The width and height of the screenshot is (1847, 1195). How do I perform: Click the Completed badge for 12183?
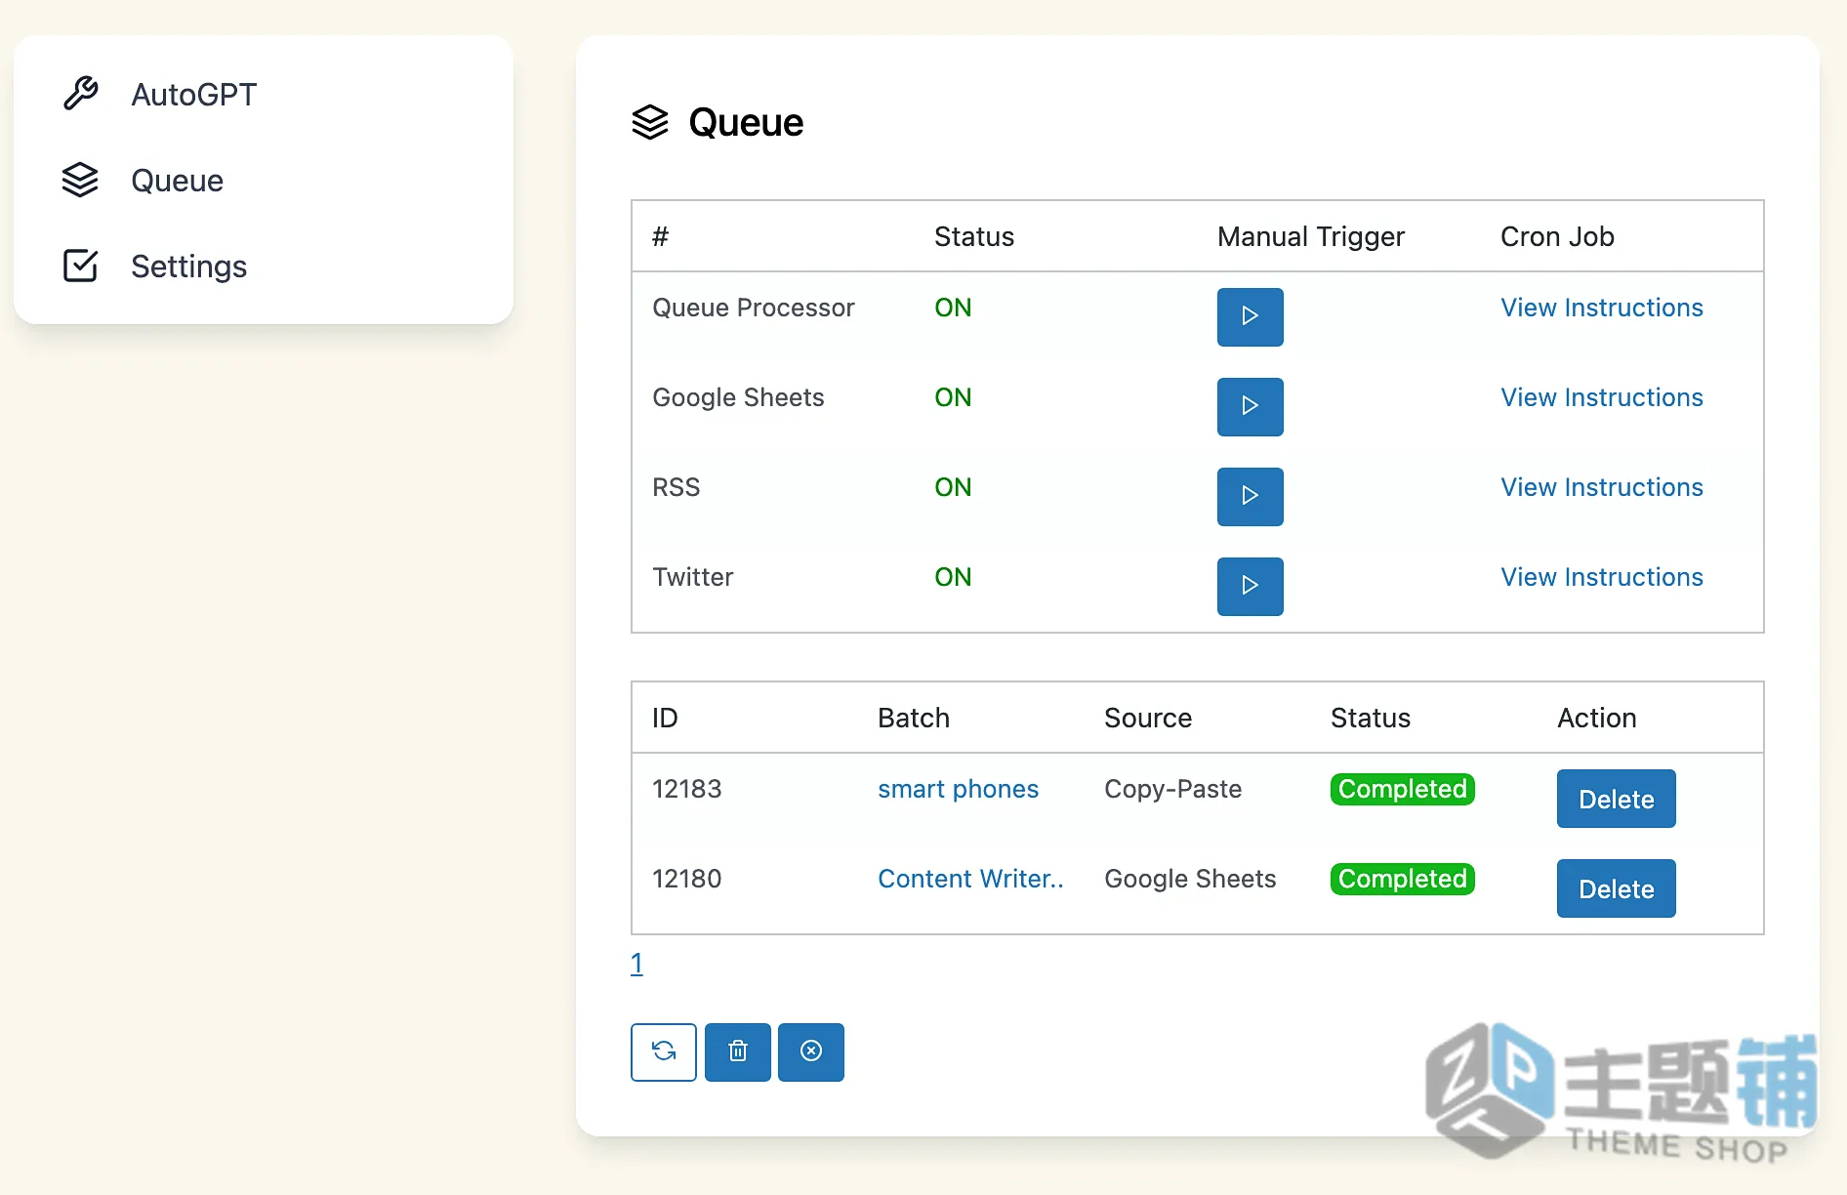coord(1402,789)
